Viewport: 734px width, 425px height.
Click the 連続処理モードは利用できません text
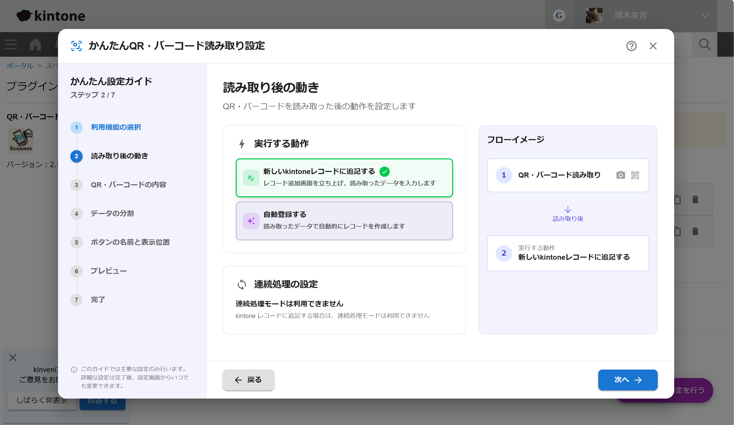289,304
